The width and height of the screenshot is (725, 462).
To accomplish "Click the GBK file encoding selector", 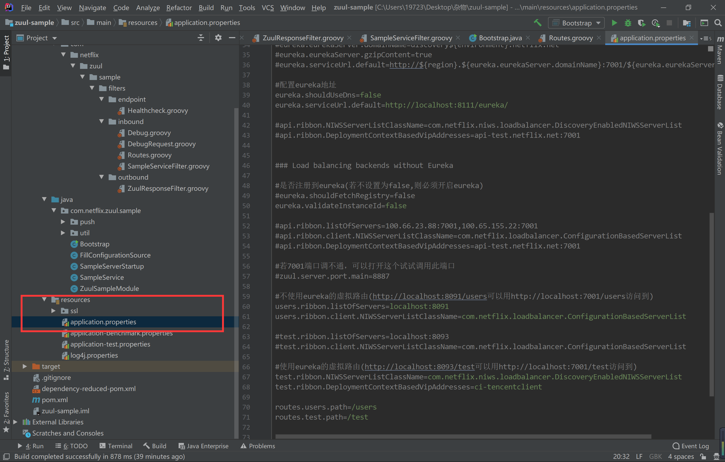I will click(655, 456).
